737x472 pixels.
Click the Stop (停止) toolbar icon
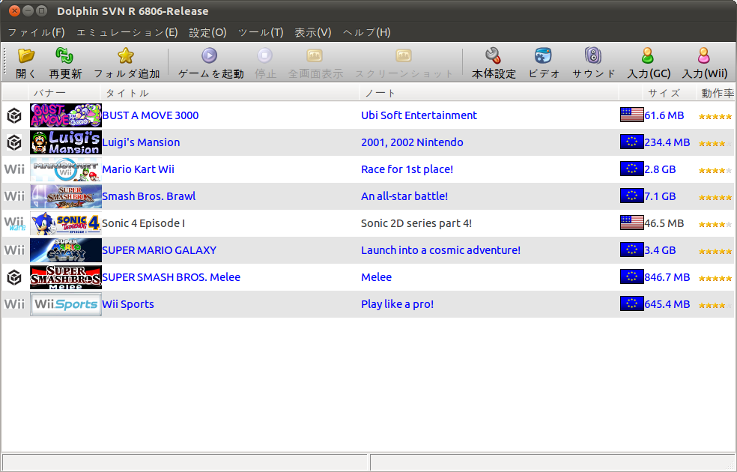point(264,56)
